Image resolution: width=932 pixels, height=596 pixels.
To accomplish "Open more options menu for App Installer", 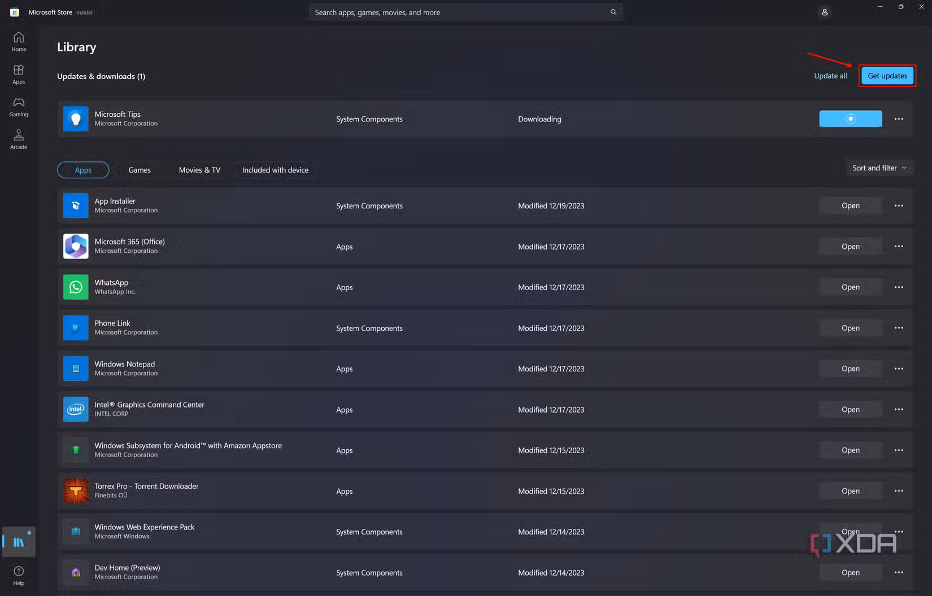I will [898, 206].
